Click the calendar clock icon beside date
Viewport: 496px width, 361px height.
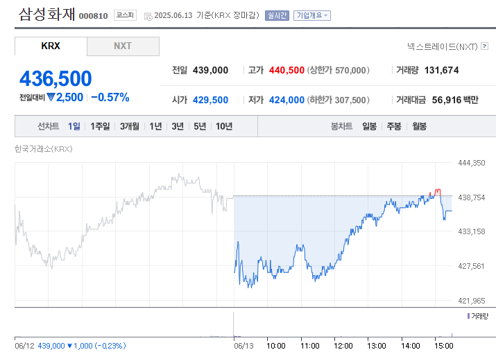[x=148, y=17]
